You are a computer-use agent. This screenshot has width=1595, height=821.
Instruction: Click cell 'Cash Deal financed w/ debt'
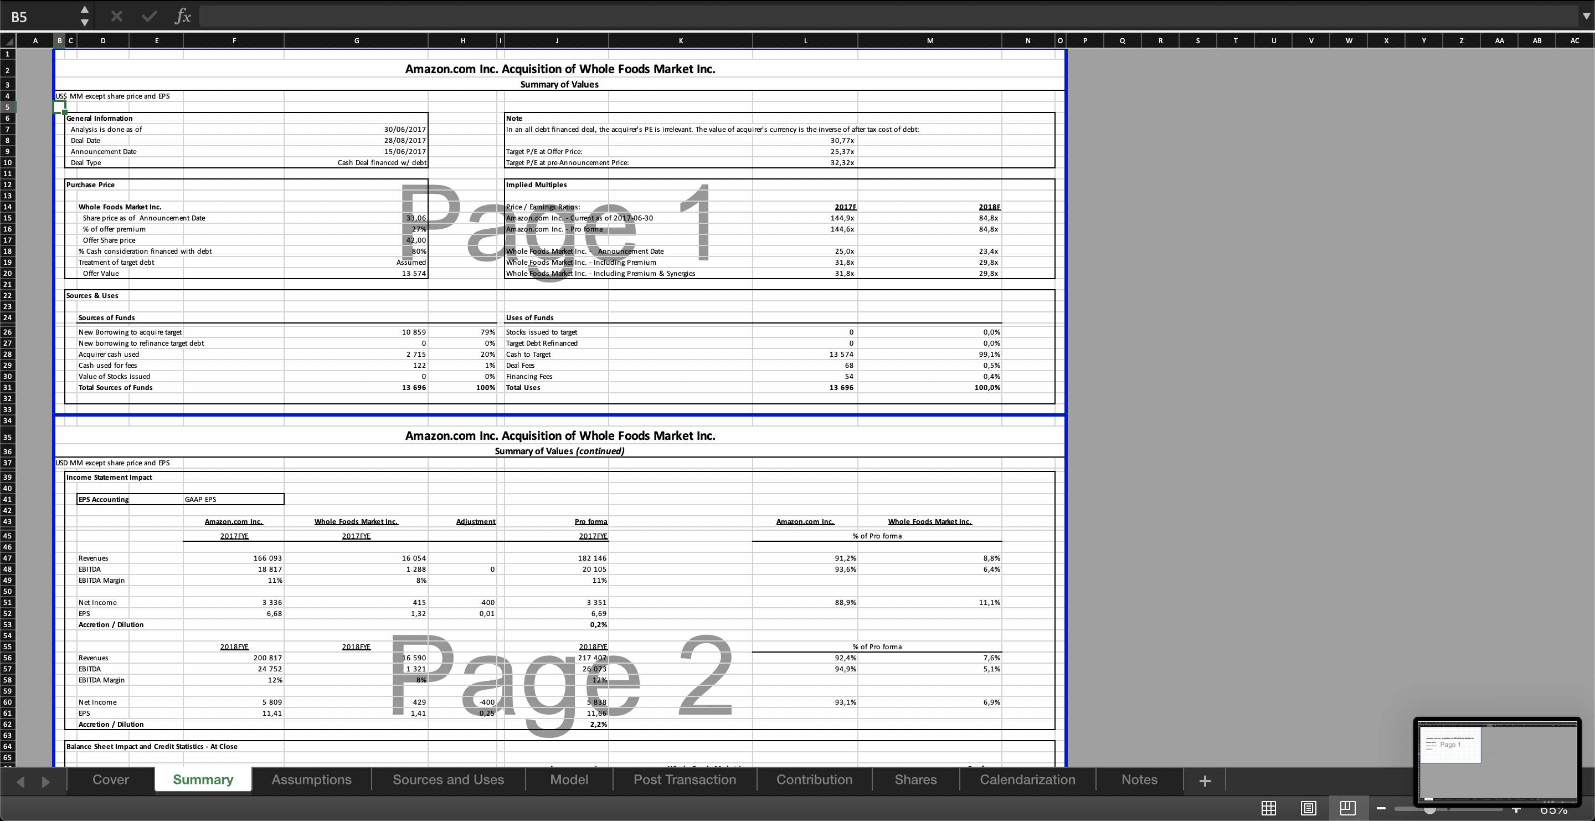click(356, 163)
